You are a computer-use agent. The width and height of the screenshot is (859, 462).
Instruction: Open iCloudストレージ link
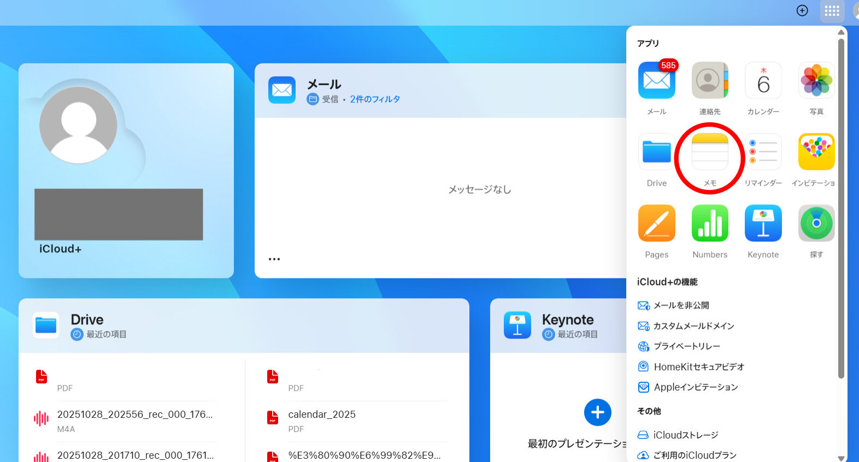[678, 435]
